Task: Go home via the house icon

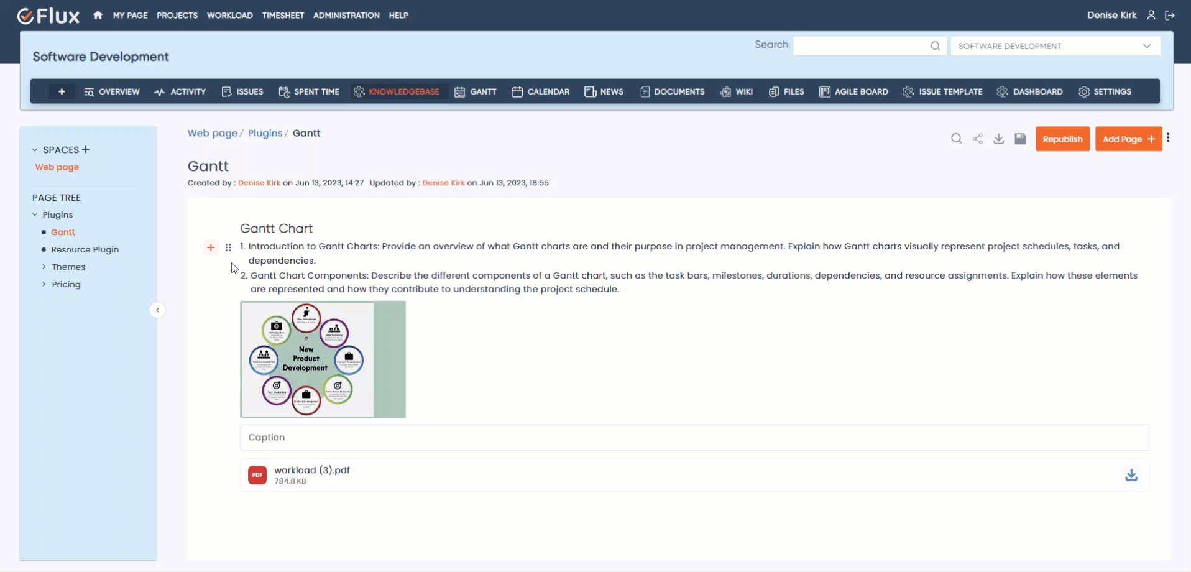Action: pos(98,15)
